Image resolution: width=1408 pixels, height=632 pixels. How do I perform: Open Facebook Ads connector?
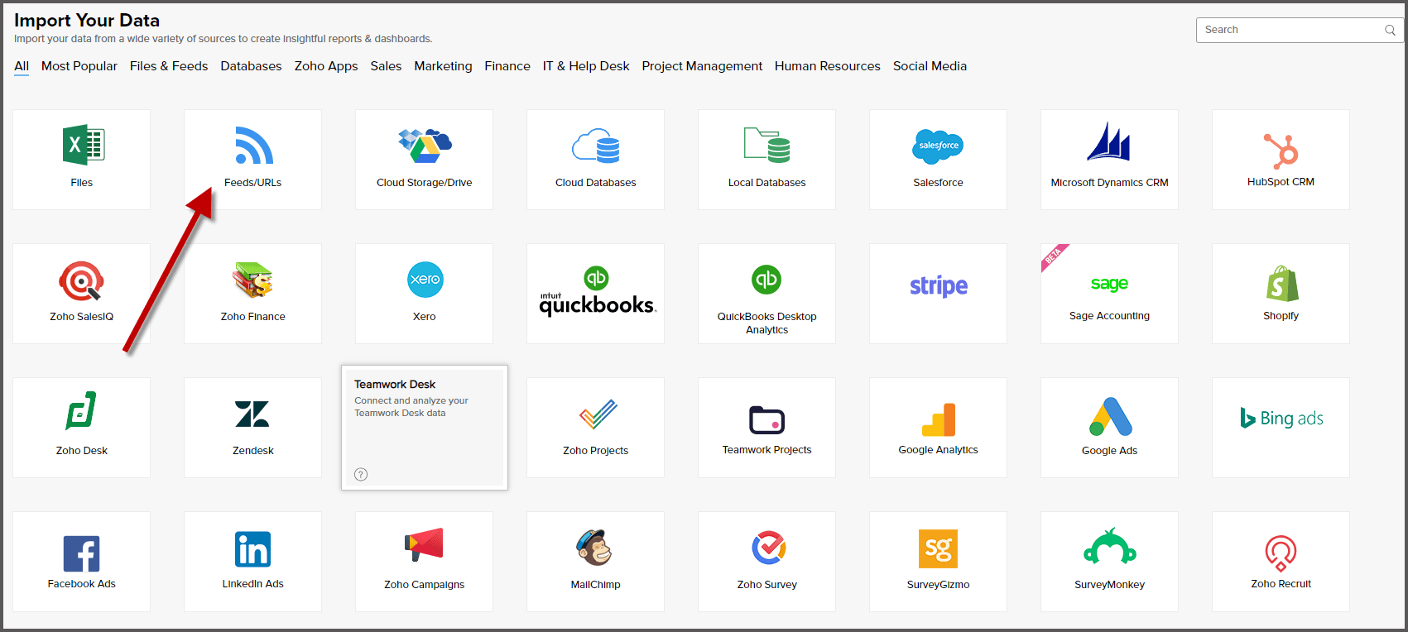[81, 562]
